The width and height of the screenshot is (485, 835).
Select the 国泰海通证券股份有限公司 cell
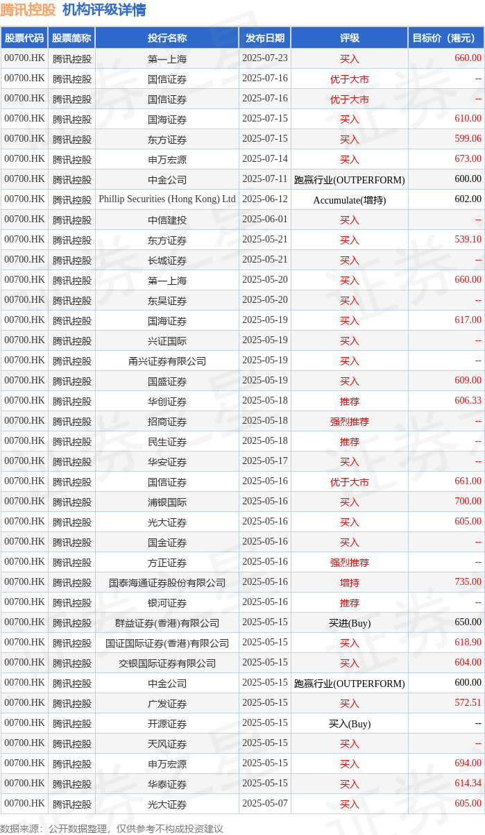(167, 582)
